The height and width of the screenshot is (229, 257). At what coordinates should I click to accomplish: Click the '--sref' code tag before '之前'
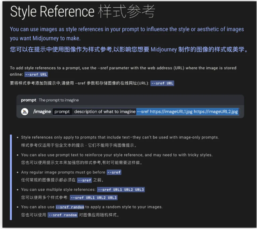tap(84, 180)
